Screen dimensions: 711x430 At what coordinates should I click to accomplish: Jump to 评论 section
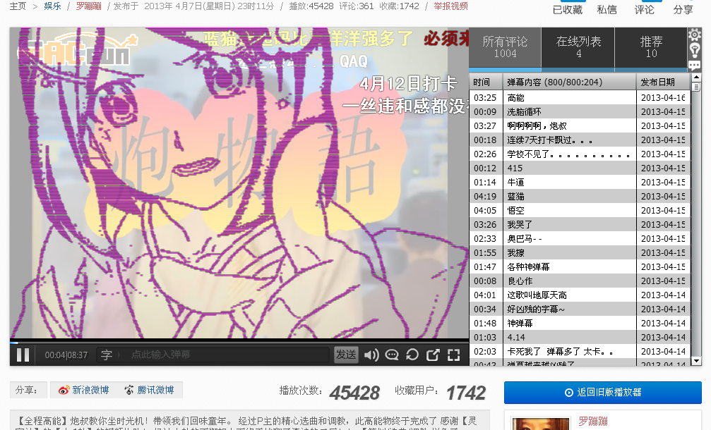coord(644,9)
